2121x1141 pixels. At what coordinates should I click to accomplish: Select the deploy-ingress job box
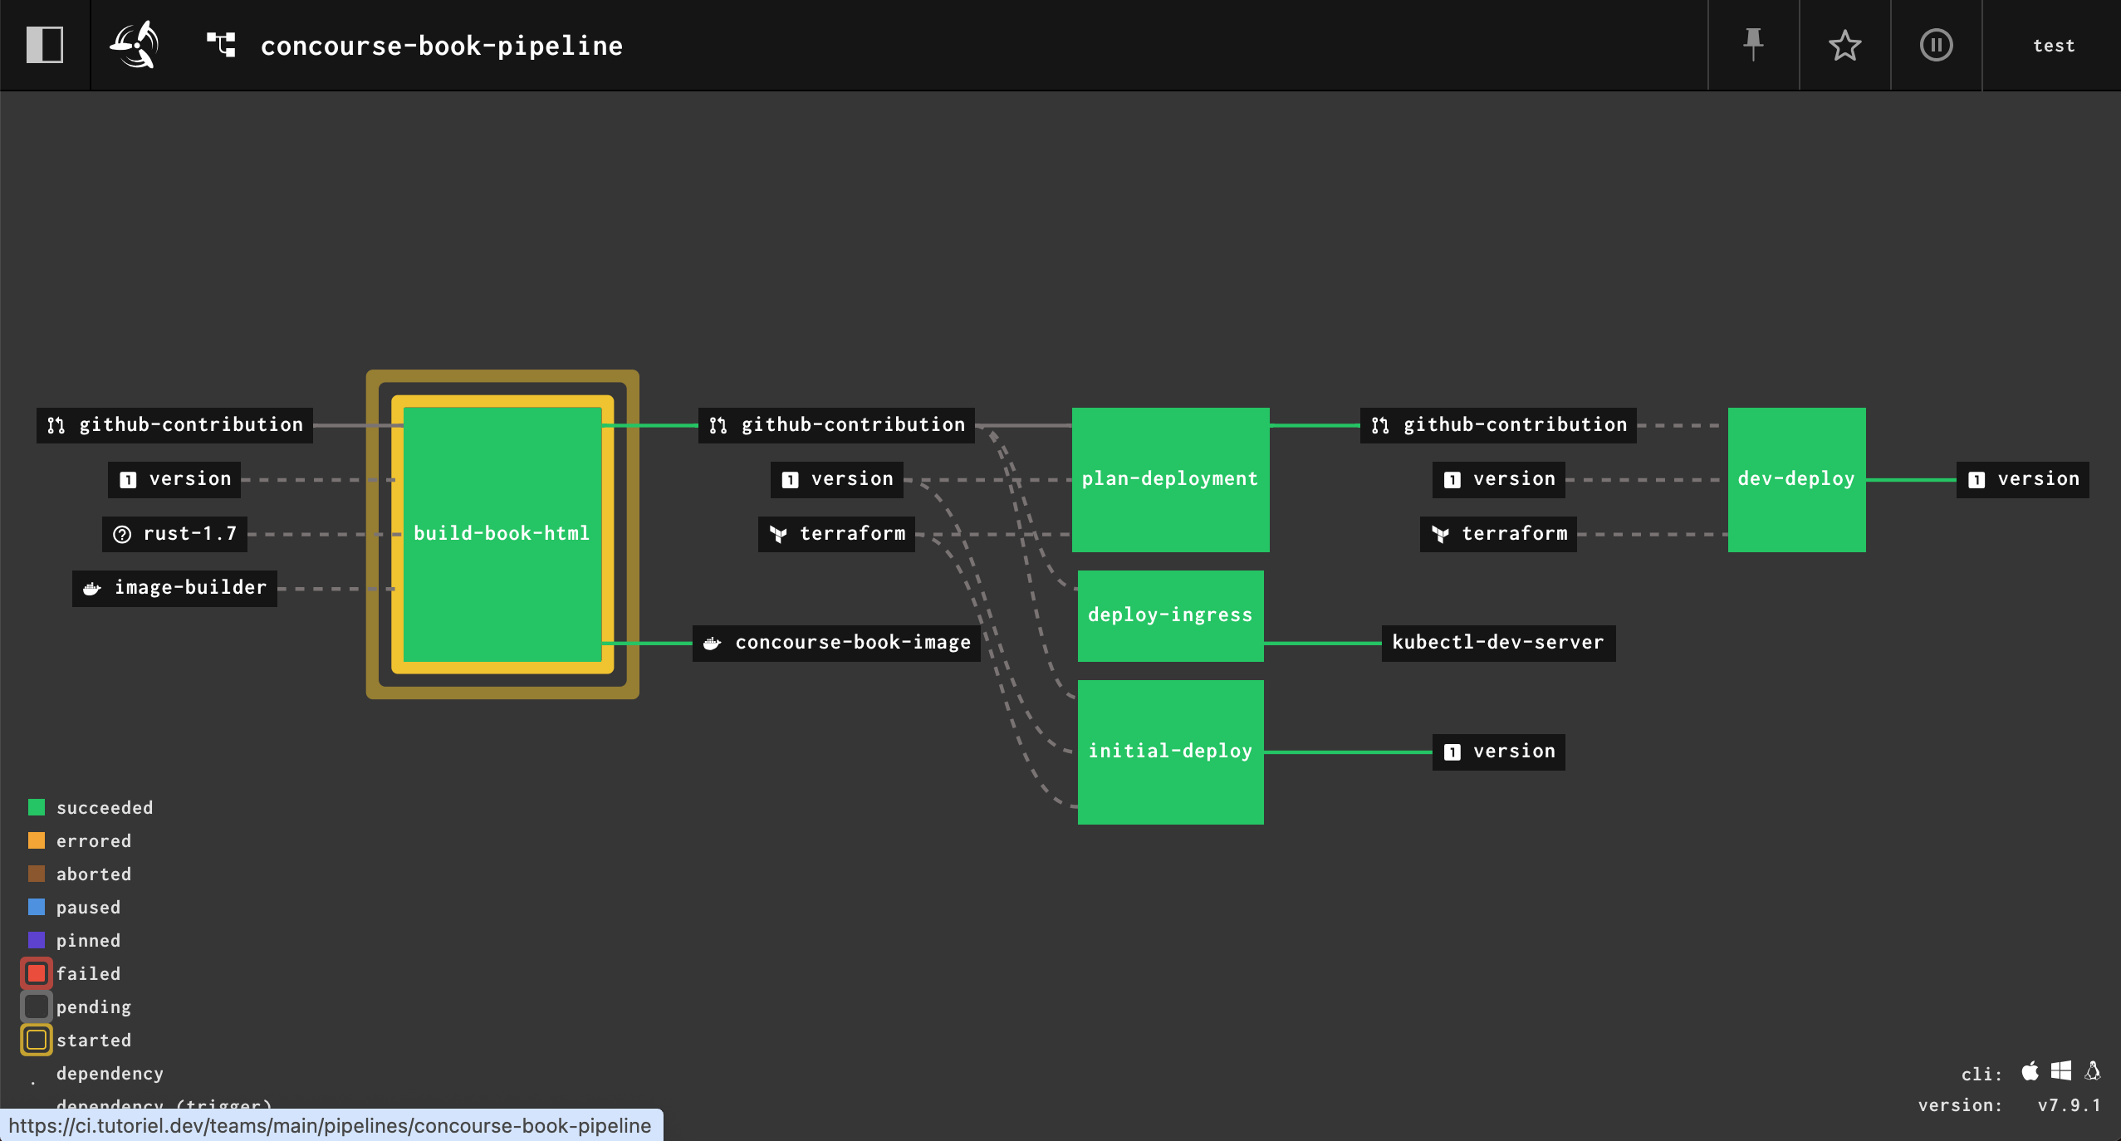pos(1169,615)
